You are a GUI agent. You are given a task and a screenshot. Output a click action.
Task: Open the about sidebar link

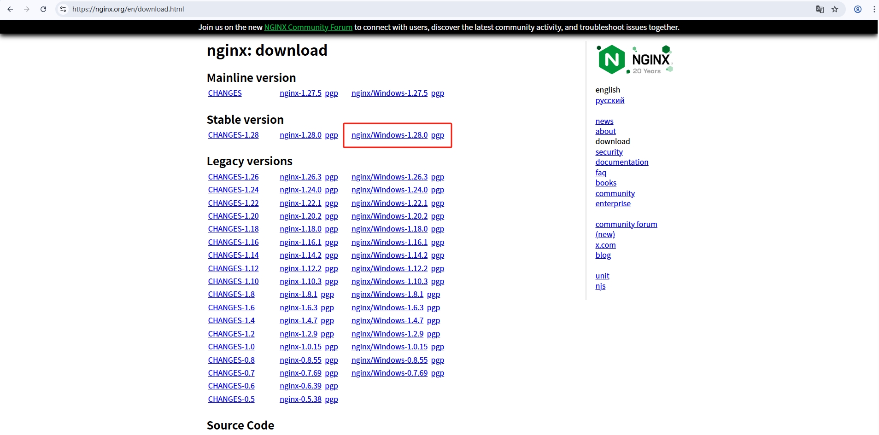pos(605,131)
